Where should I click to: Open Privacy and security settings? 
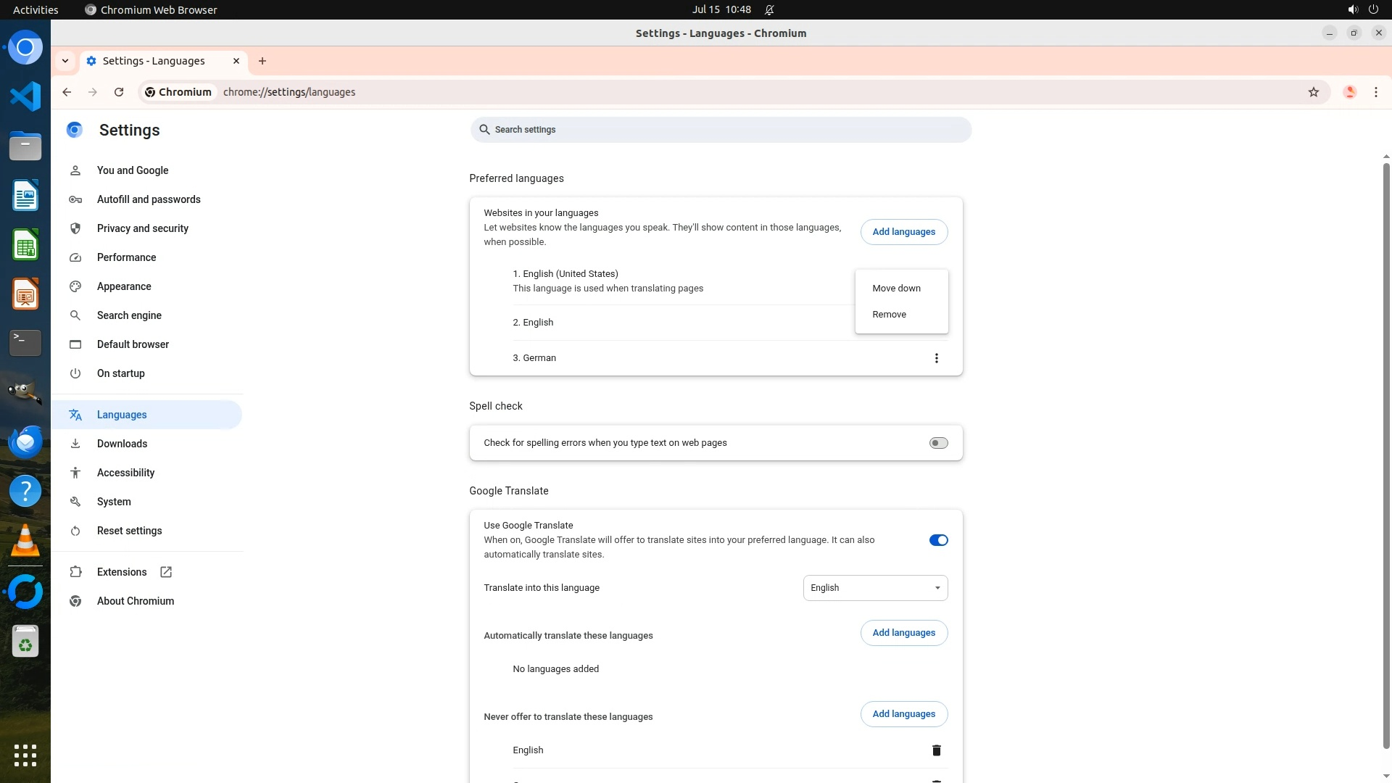tap(142, 228)
